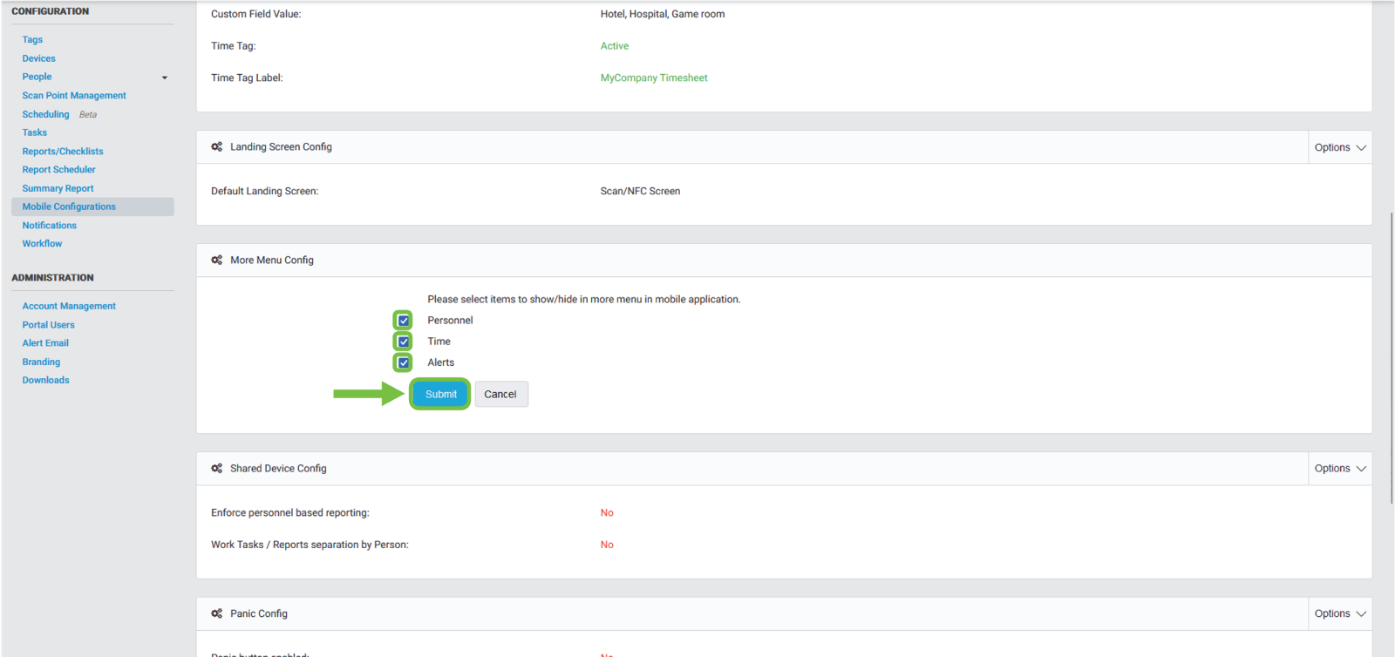Uncheck the Personnel checkbox
Image resolution: width=1395 pixels, height=657 pixels.
403,321
